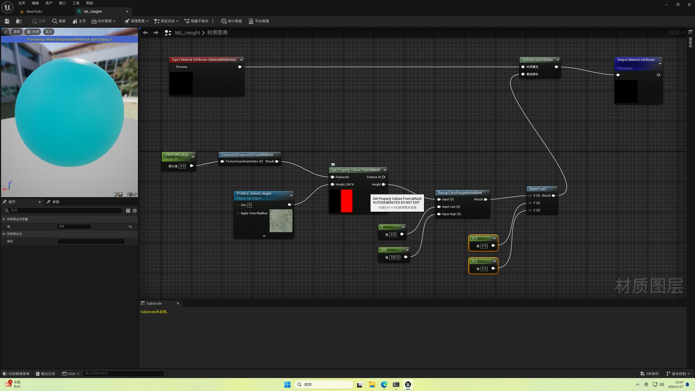This screenshot has width=695, height=391.
Task: Collapse the Get Property Values node
Action: pyautogui.click(x=385, y=170)
